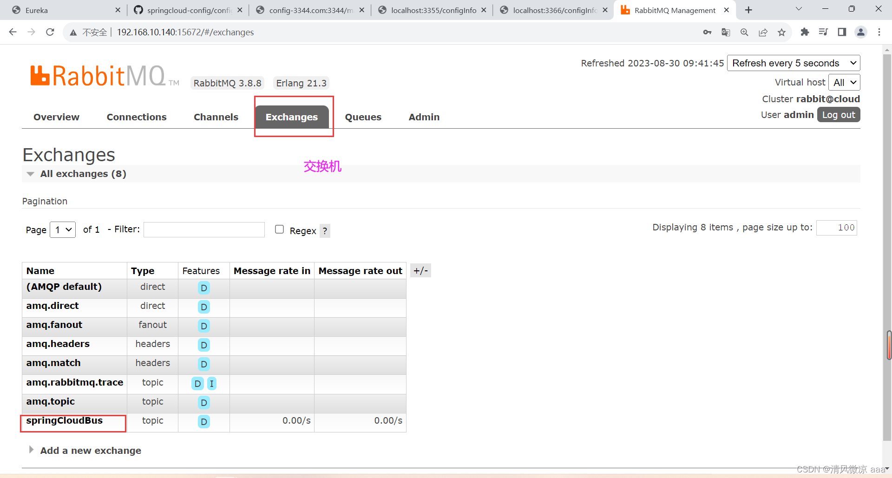Click the Filter text field
The image size is (892, 478).
(204, 229)
